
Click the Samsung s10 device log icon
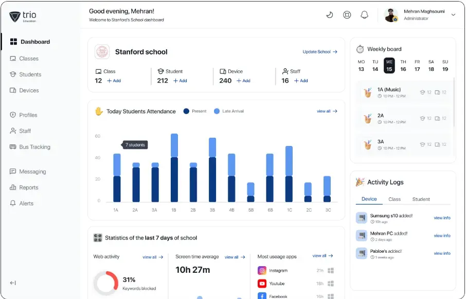coord(362,218)
